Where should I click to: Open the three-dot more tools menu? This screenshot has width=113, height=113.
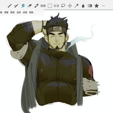tap(103, 6)
